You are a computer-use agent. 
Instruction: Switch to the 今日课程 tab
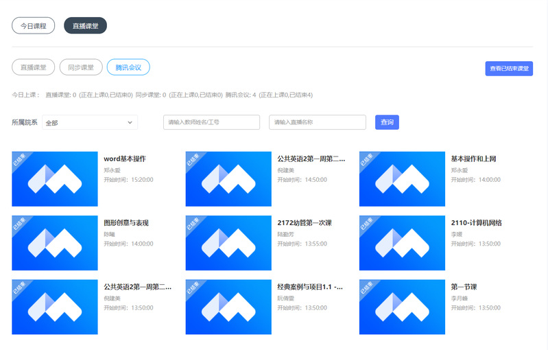coord(33,25)
